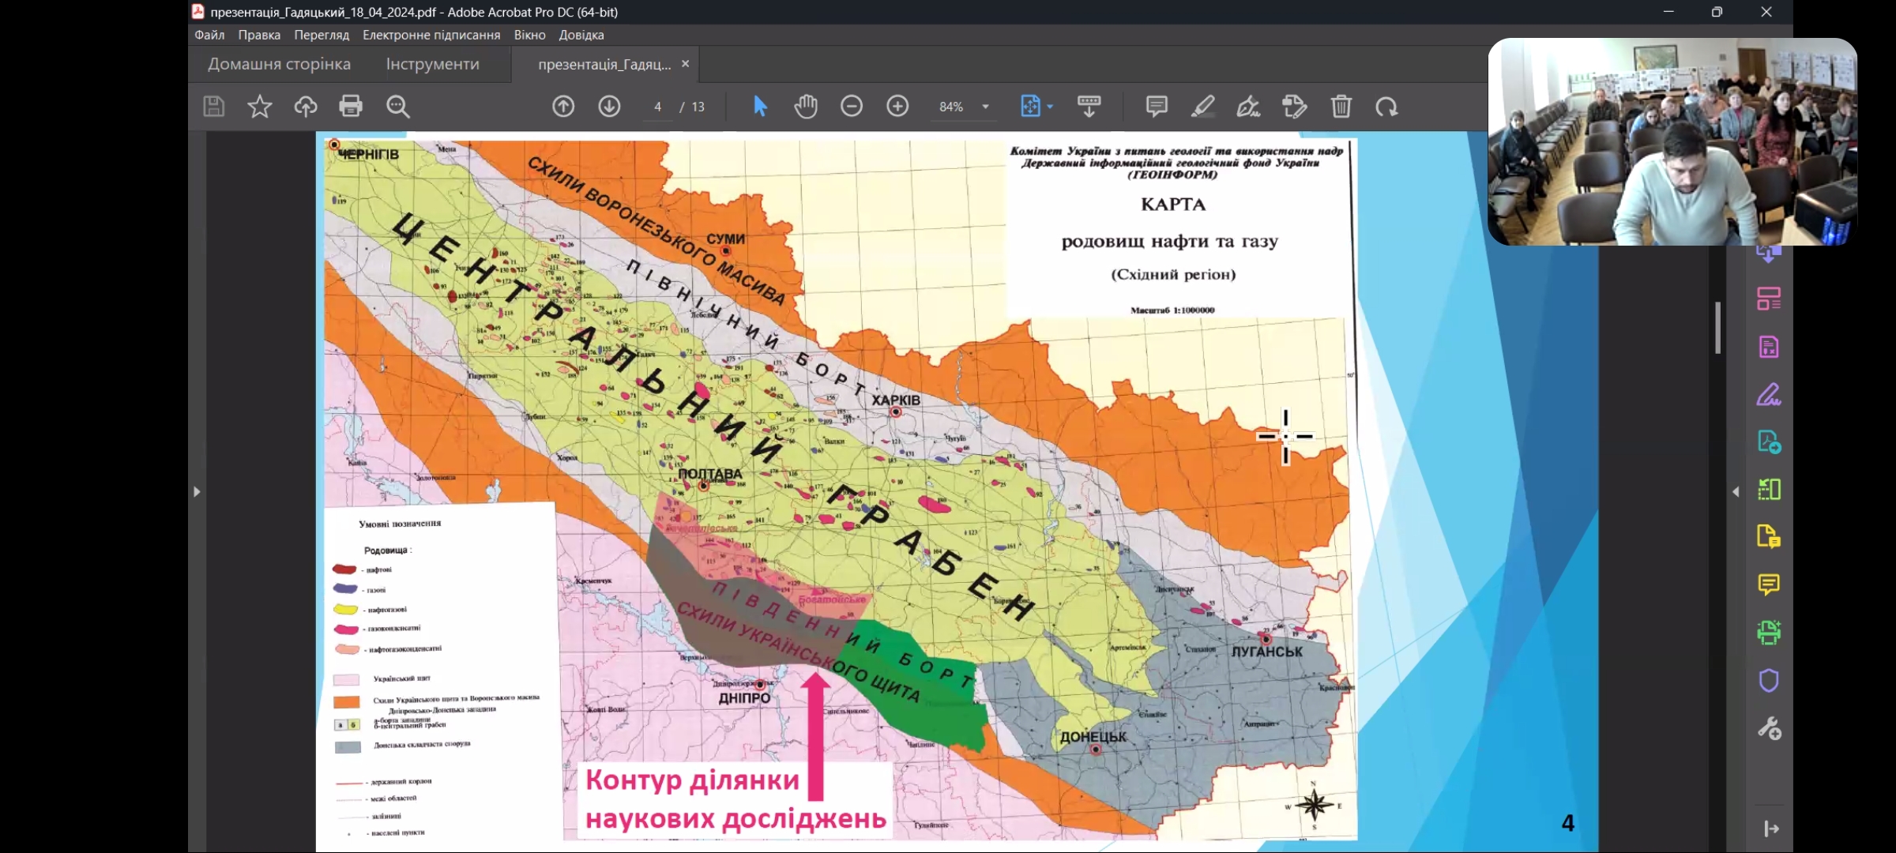Click the page number input field
This screenshot has width=1896, height=853.
tap(657, 107)
